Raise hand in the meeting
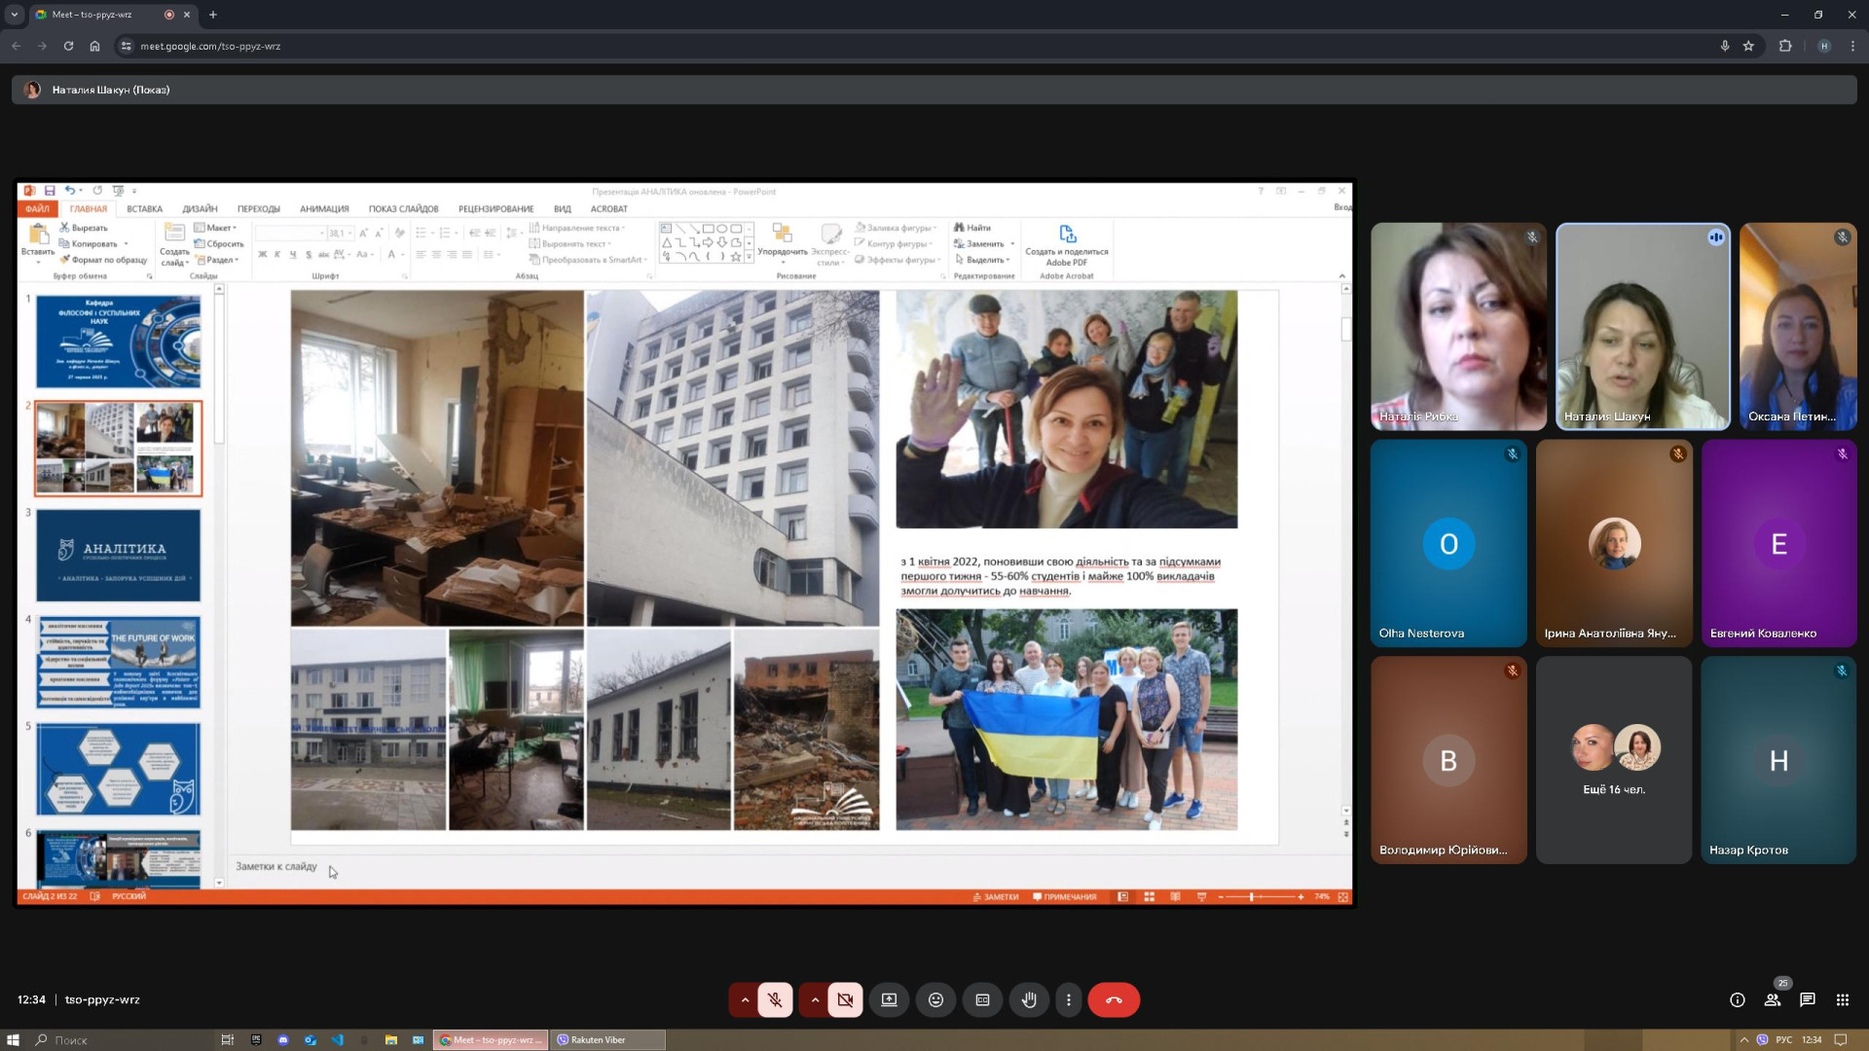The height and width of the screenshot is (1051, 1869). [x=1029, y=999]
